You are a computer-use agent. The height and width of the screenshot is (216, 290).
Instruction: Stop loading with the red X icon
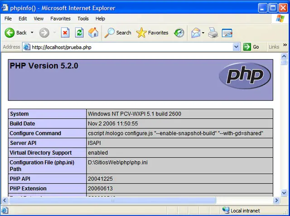65,33
